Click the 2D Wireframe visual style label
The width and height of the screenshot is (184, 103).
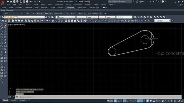[x=20, y=25]
